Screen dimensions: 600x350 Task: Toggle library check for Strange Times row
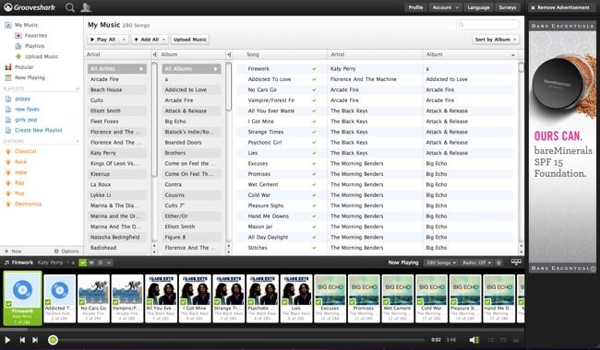tap(314, 132)
